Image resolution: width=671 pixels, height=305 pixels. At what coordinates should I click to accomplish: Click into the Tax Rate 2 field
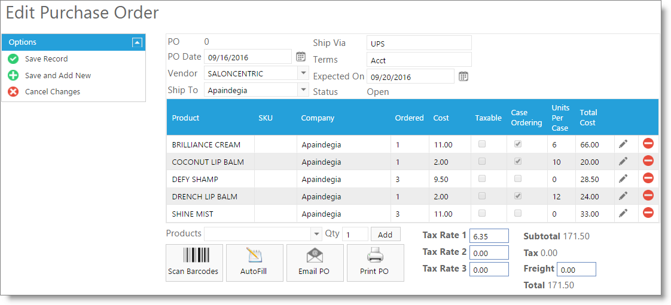pyautogui.click(x=489, y=252)
